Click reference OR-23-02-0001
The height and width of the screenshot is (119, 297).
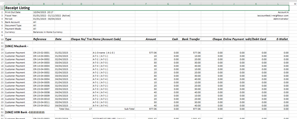coord(44,53)
